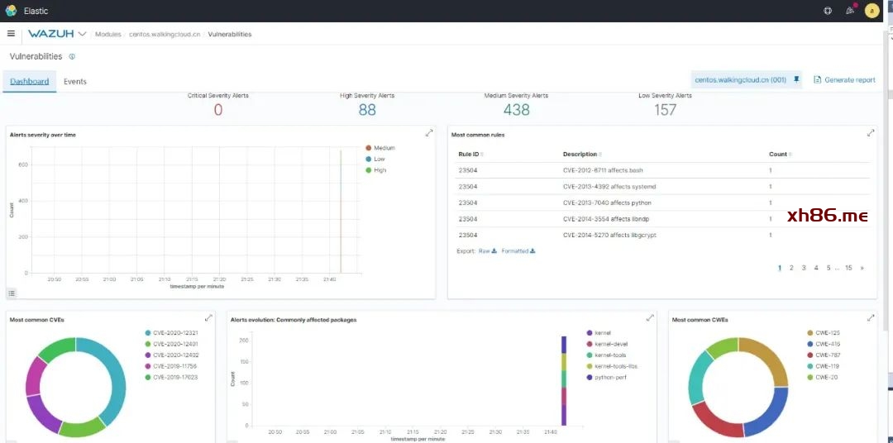893x443 pixels.
Task: Open the newsfeed notifications icon
Action: tap(850, 11)
